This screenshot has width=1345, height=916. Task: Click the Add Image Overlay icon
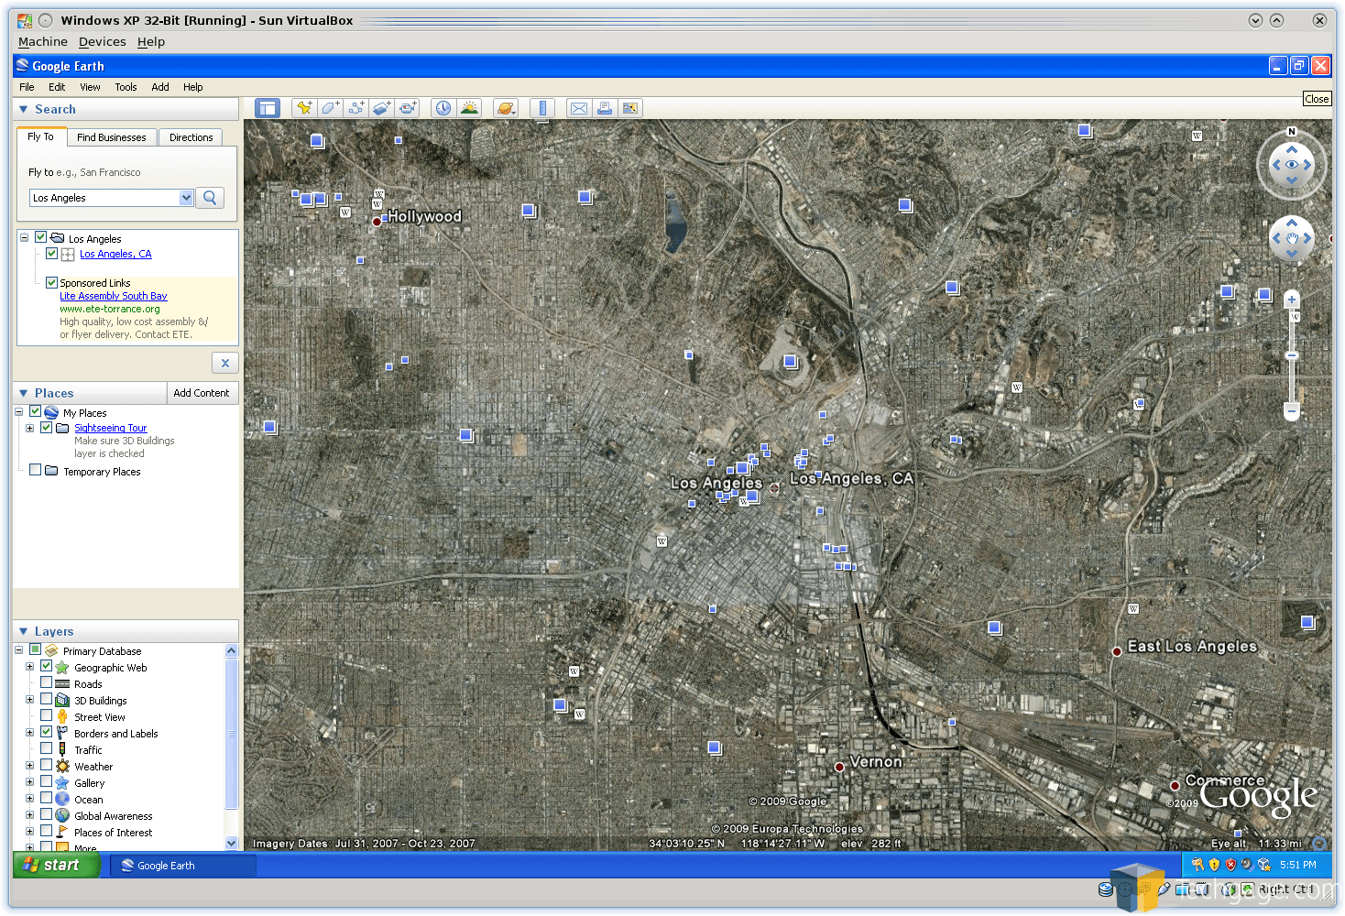[381, 108]
